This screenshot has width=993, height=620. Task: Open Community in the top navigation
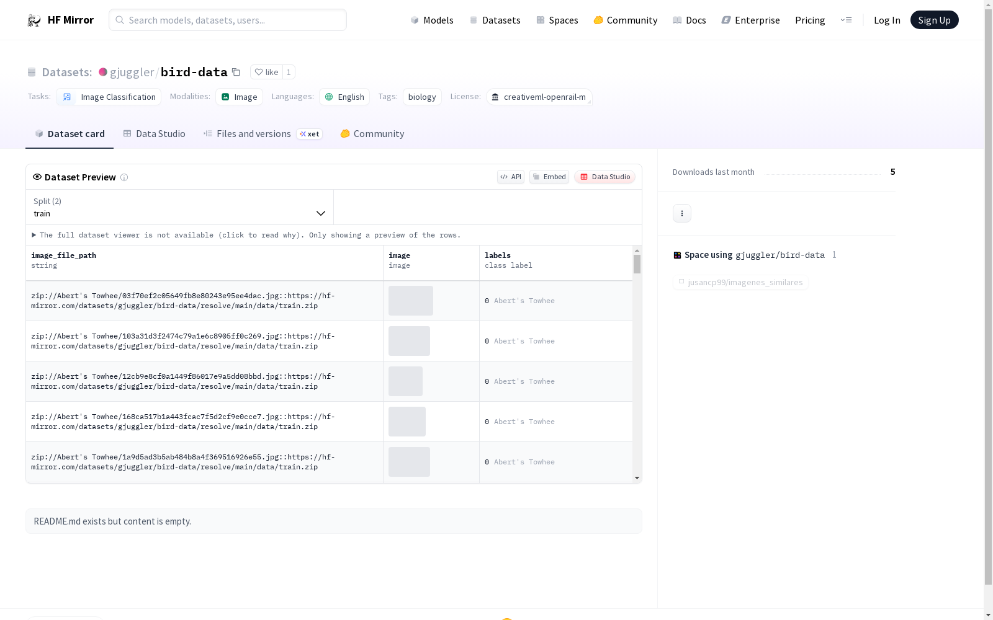coord(626,20)
